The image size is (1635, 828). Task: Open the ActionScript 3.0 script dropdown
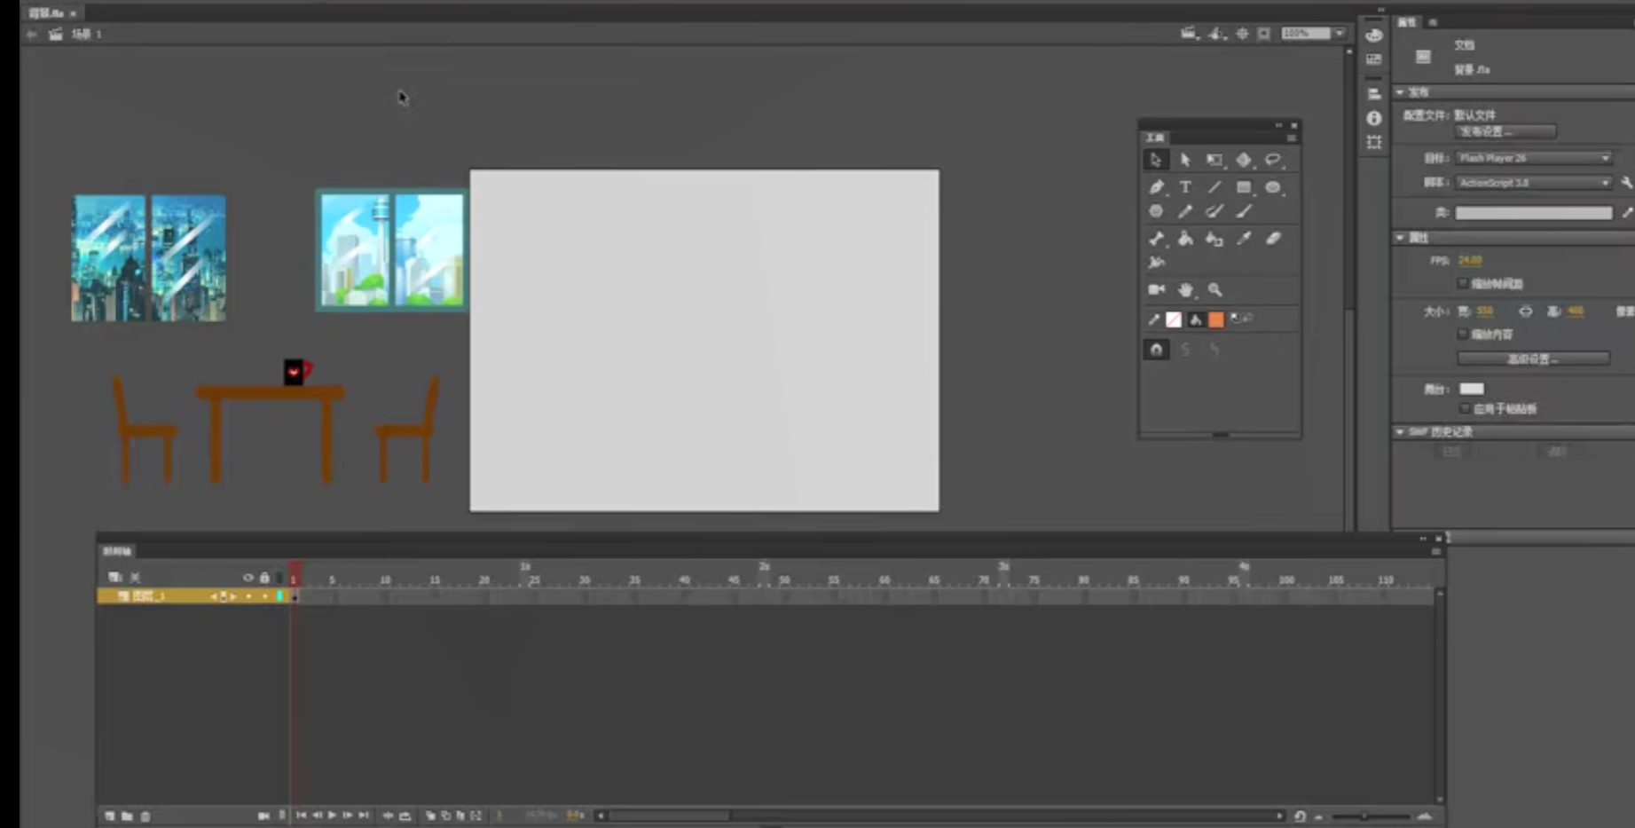pyautogui.click(x=1534, y=183)
